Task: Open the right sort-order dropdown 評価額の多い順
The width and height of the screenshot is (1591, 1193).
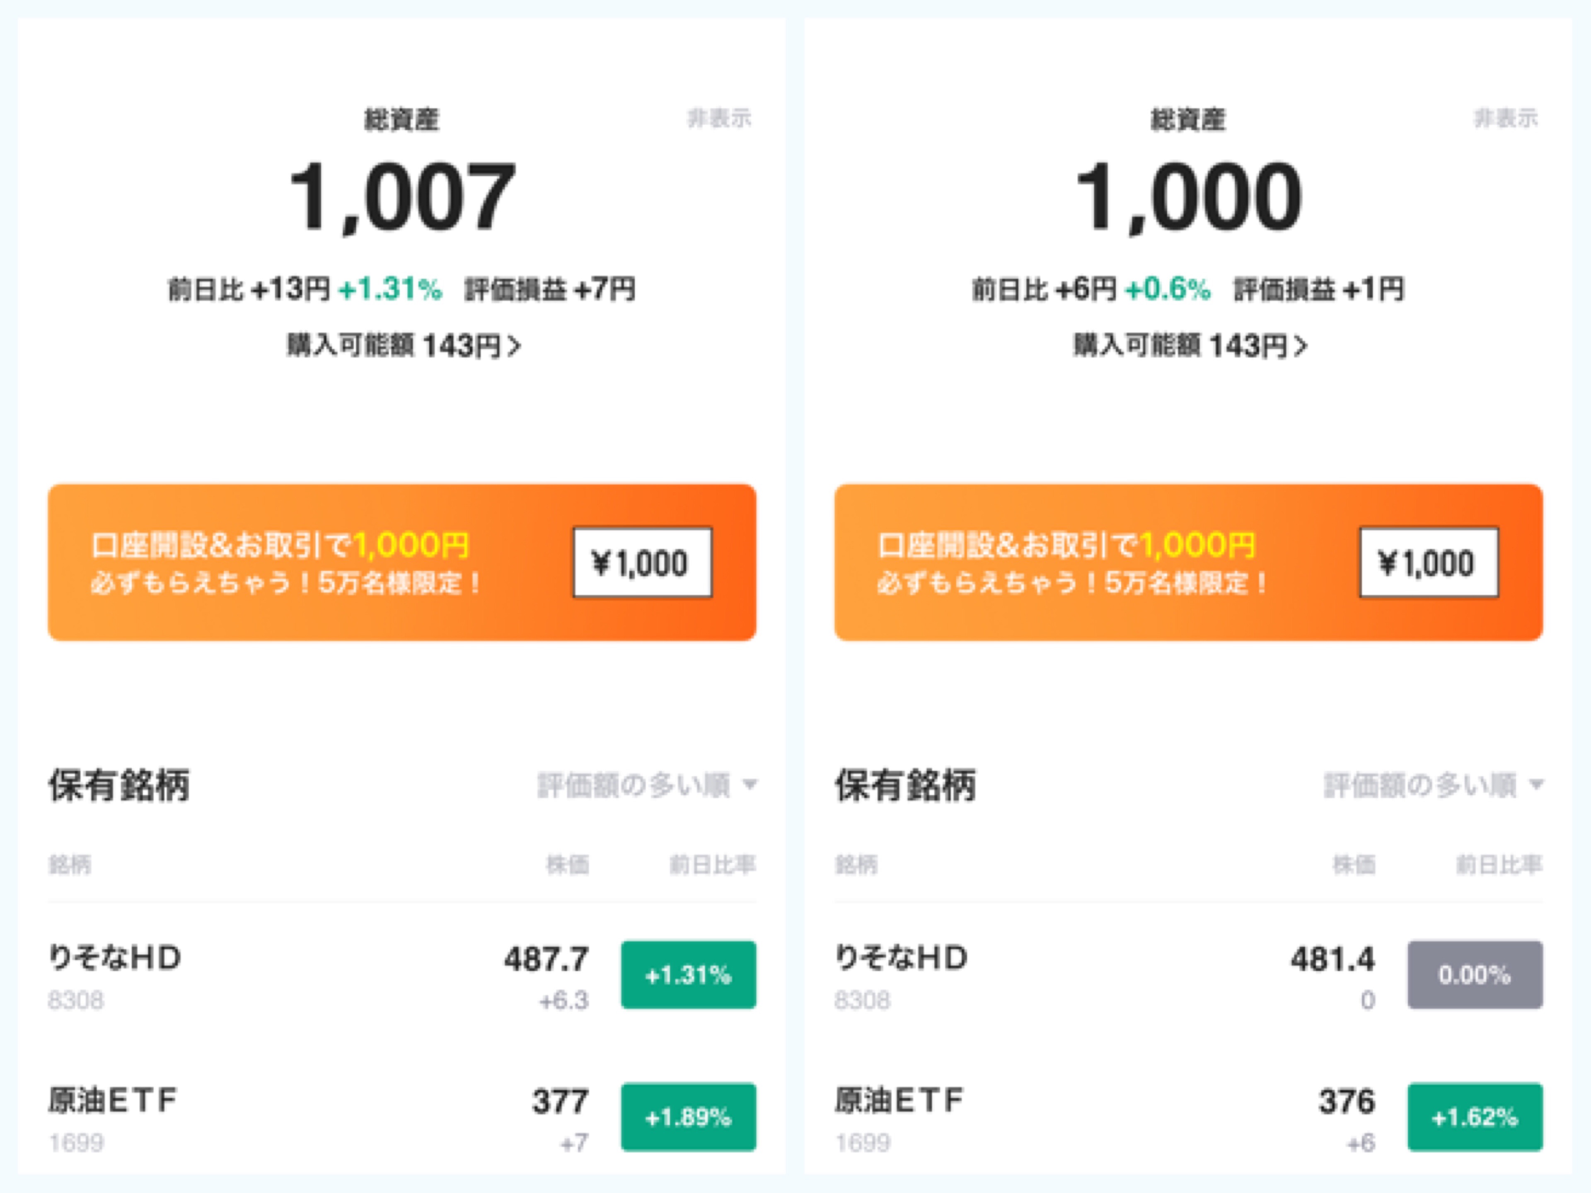Action: (1433, 785)
